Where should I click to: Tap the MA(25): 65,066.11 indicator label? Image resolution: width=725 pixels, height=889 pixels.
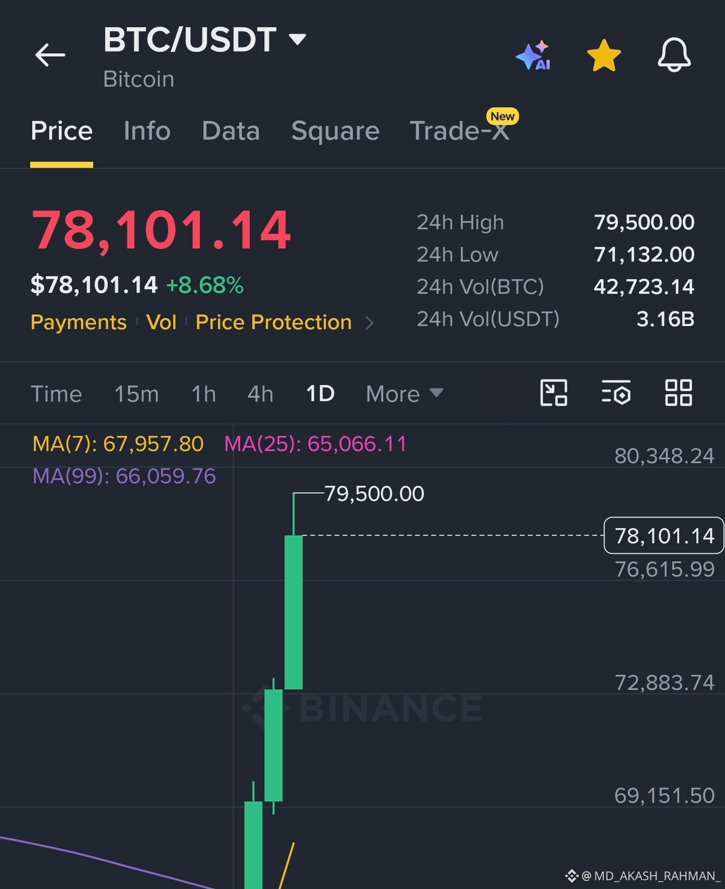315,444
